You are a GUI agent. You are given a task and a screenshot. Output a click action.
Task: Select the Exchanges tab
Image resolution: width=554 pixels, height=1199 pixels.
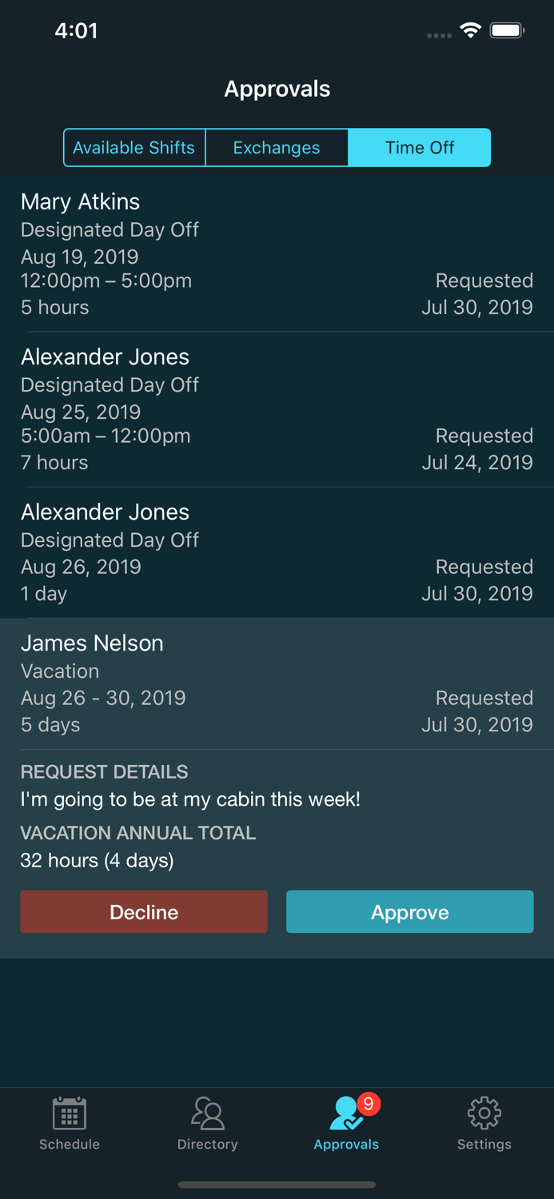[277, 147]
